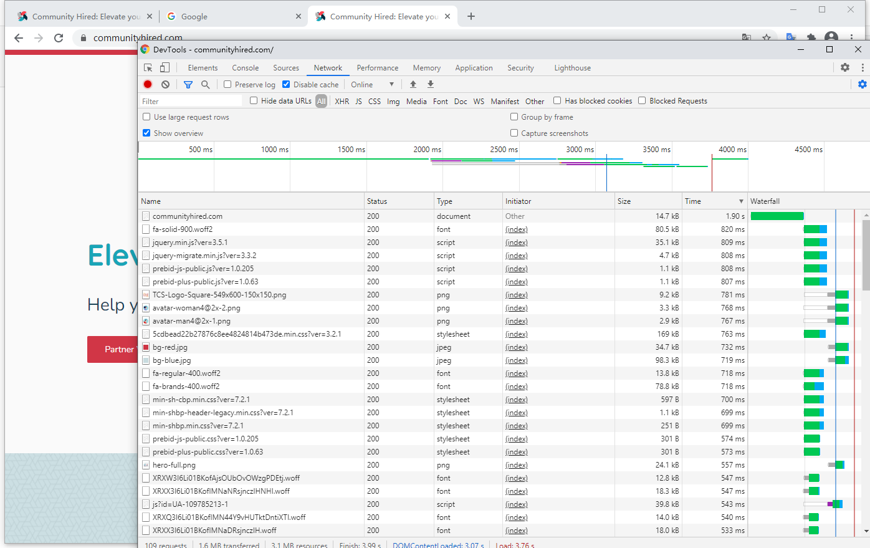
Task: Clear the network log
Action: 165,84
